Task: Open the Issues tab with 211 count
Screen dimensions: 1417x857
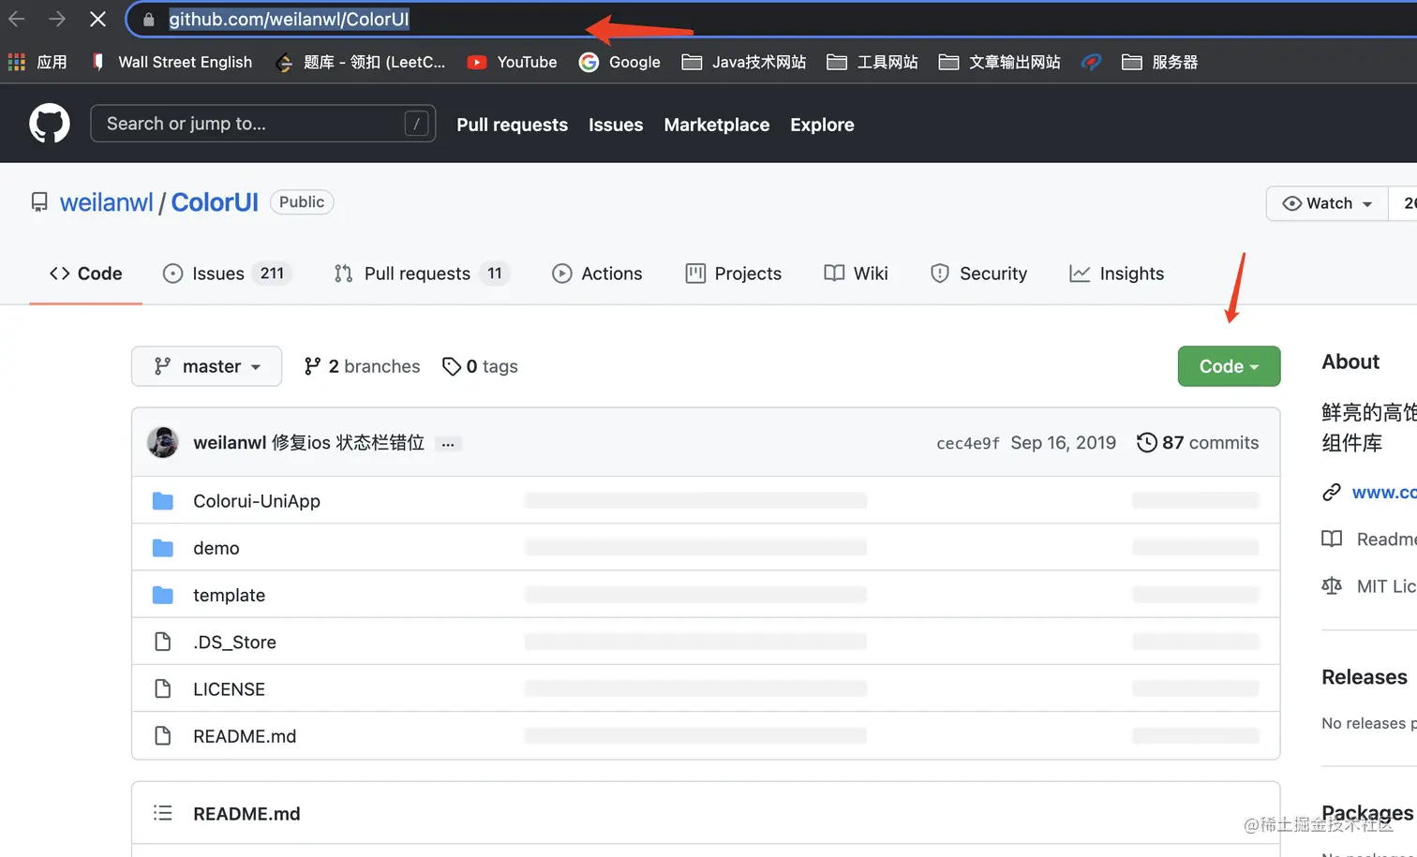Action: click(227, 273)
